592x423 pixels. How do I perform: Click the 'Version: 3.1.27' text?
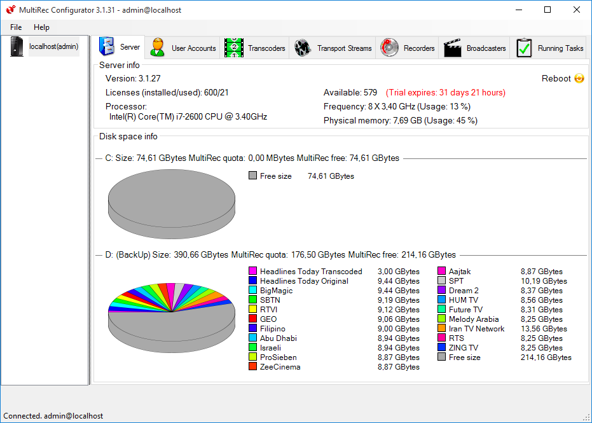point(133,79)
